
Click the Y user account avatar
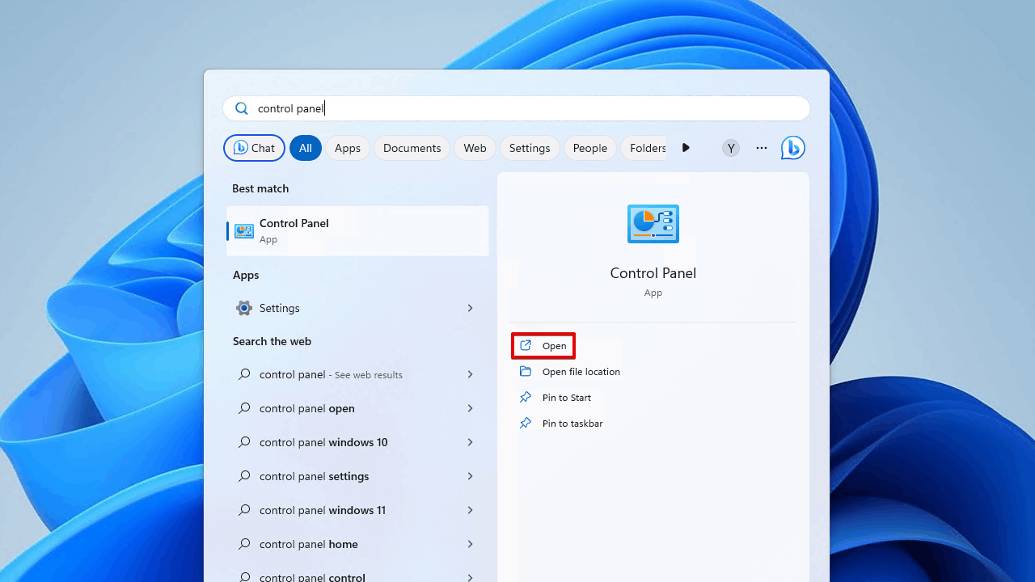tap(730, 148)
